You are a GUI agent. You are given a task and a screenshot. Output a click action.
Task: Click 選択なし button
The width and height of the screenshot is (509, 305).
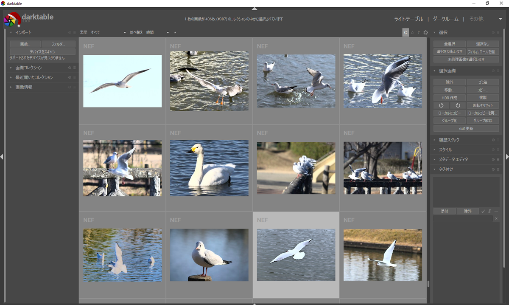point(483,44)
